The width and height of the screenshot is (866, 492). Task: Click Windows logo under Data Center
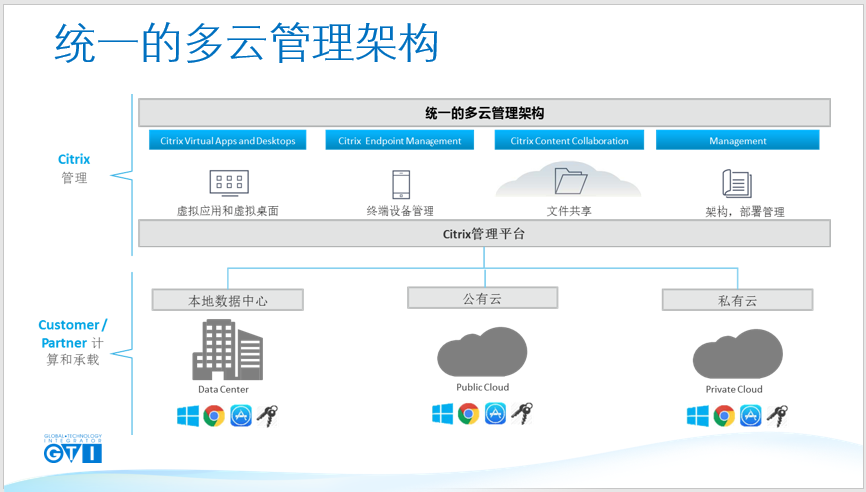click(x=187, y=416)
